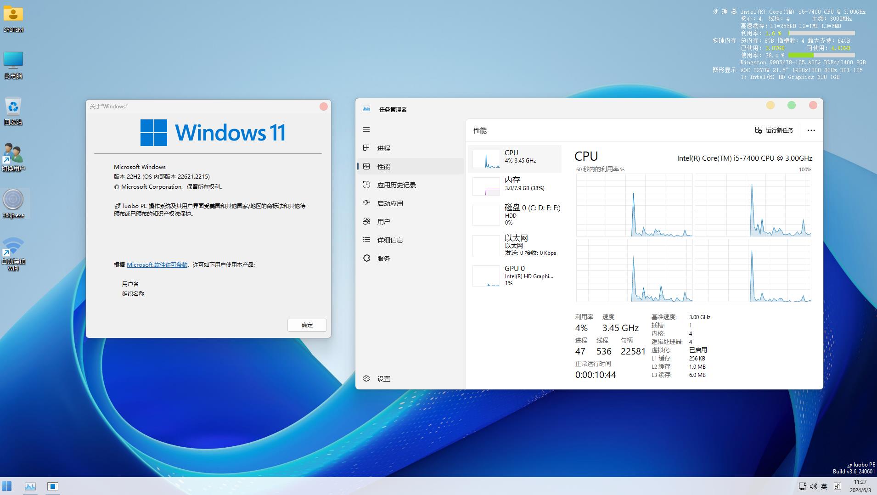This screenshot has width=877, height=495.
Task: Click OK (确定) in About Windows dialog
Action: click(307, 325)
